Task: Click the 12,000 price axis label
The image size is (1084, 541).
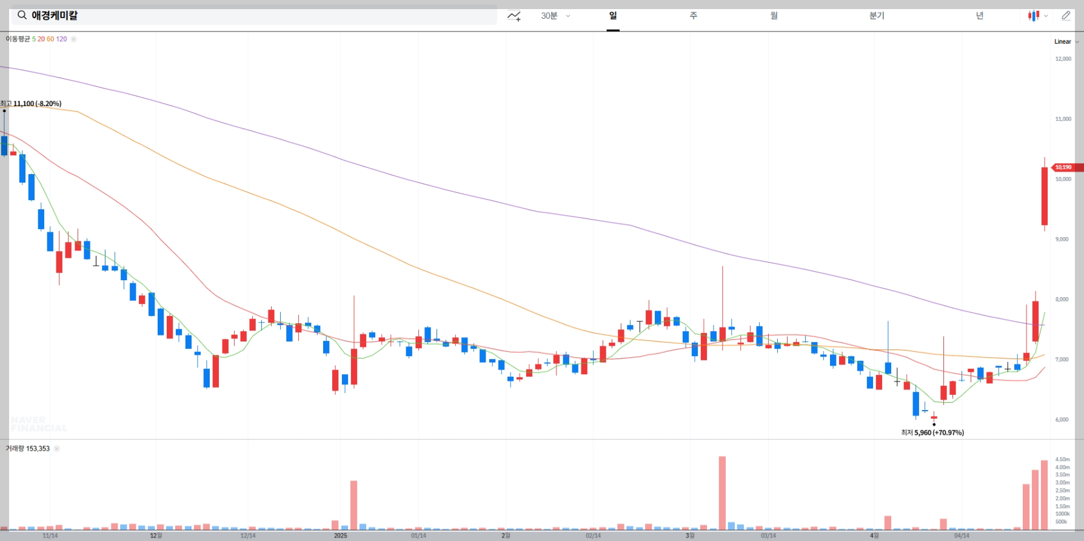Action: click(1063, 59)
